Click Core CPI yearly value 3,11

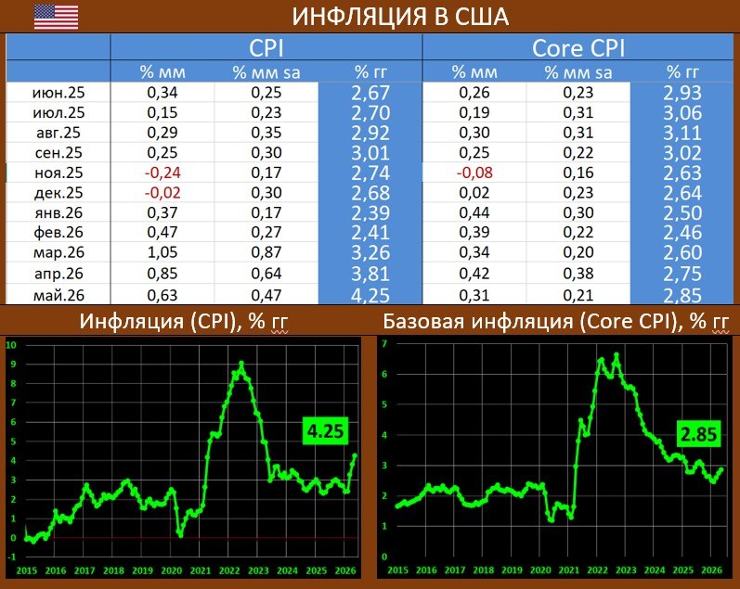[x=682, y=133]
